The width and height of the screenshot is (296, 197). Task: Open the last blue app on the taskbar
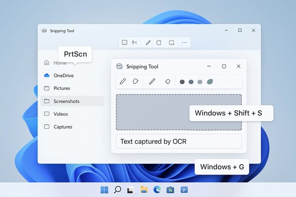tap(184, 190)
